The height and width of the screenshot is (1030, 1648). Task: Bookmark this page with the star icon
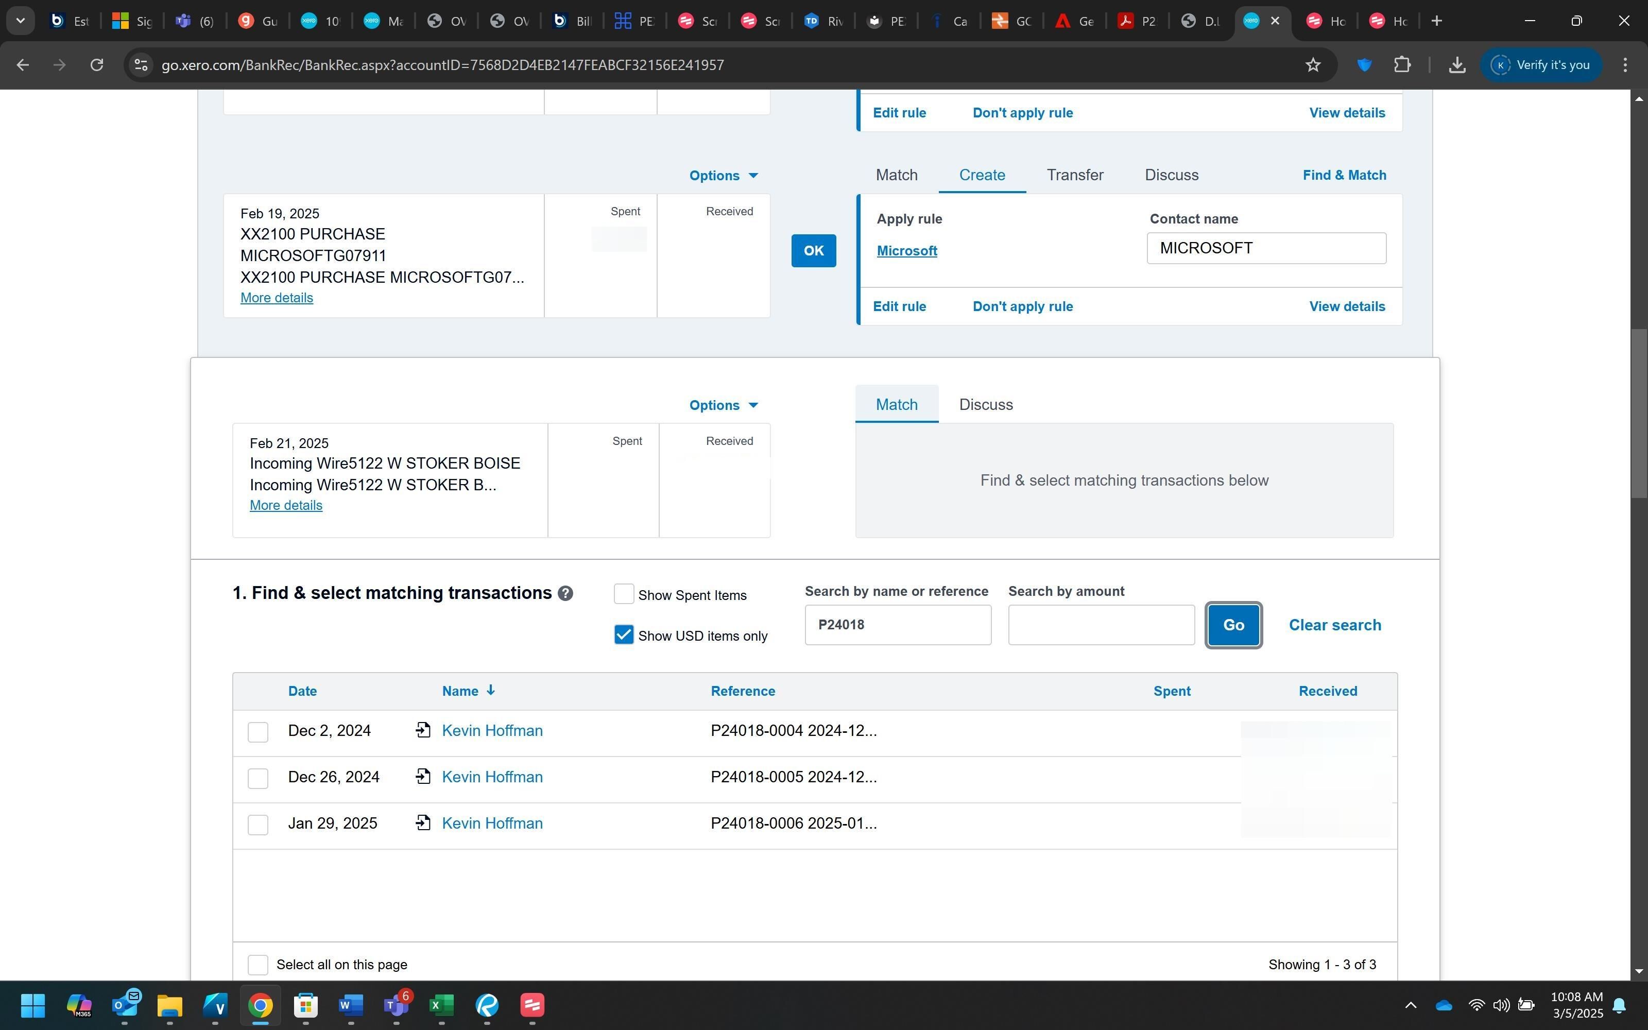1312,65
